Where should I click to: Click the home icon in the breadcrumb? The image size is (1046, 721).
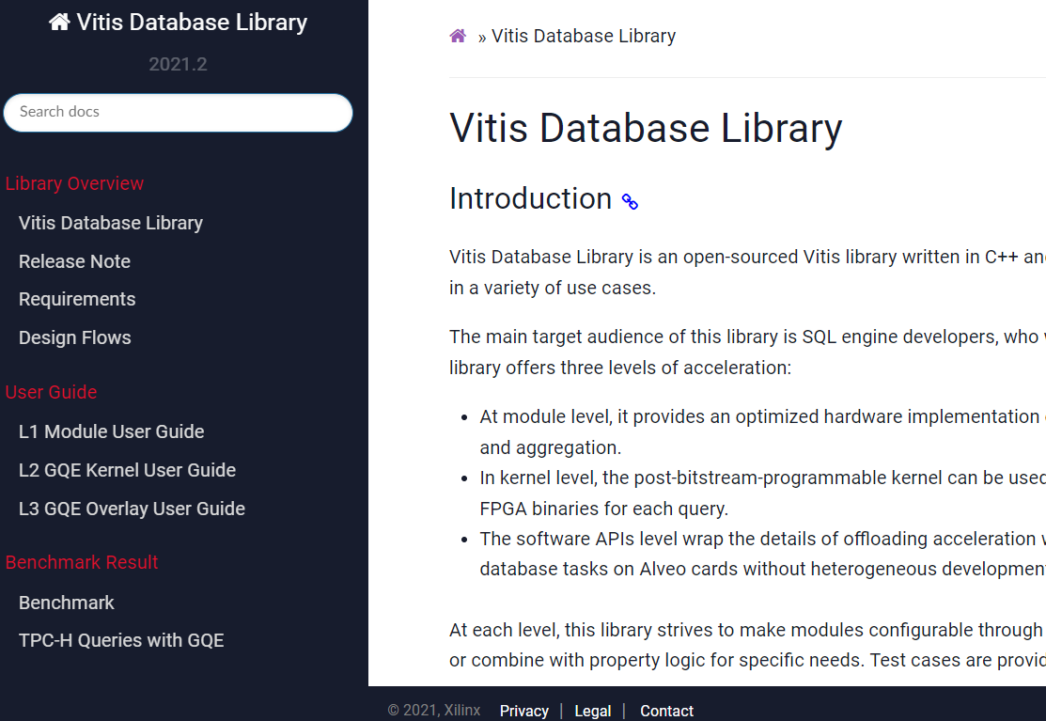(x=458, y=36)
